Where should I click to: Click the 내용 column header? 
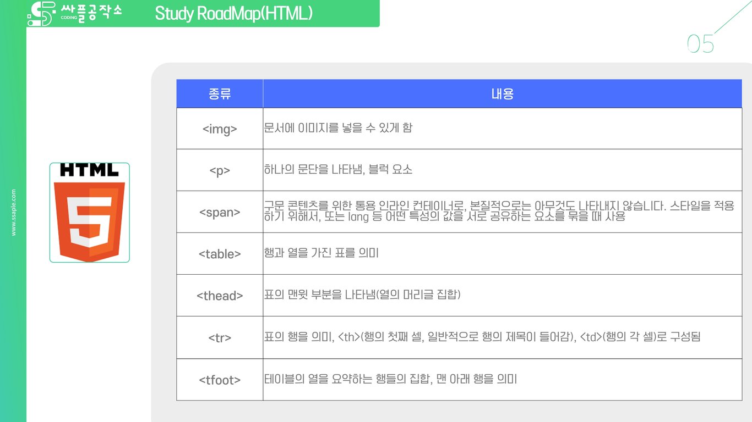(502, 93)
